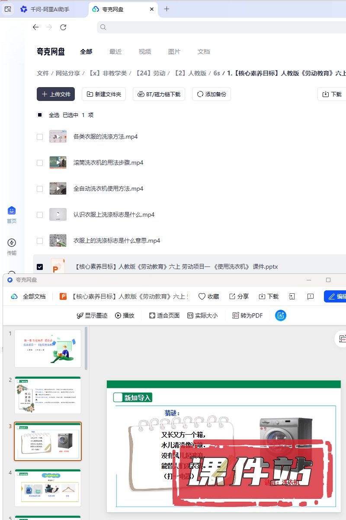Click the 收藏 heart icon
Screen dimensions: 346x520
pos(202,296)
